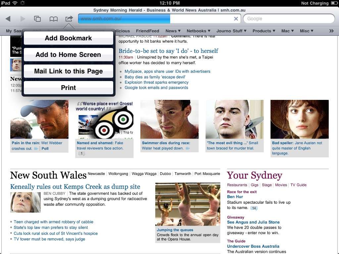Choose Print from the share menu
Viewport: 339px width, 254px height.
(x=68, y=88)
